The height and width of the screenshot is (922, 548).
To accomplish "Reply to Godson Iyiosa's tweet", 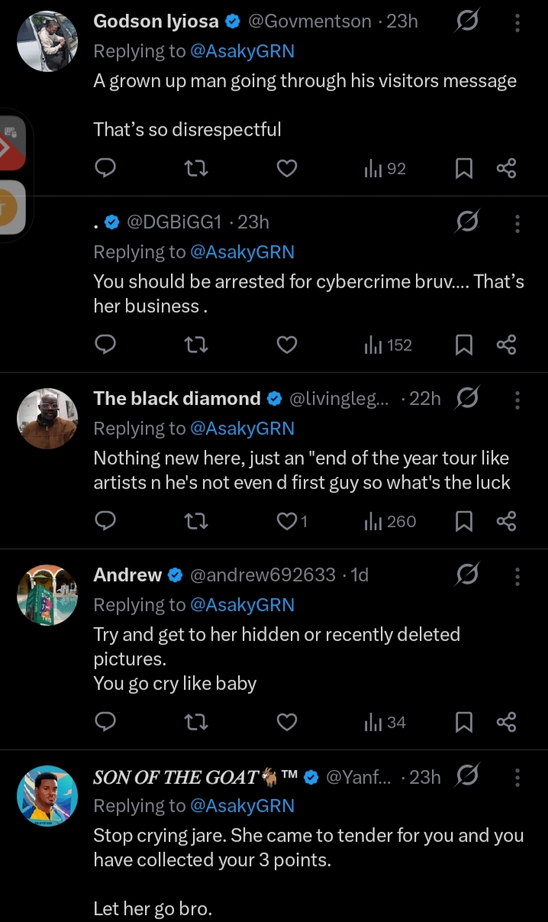I will pyautogui.click(x=105, y=169).
